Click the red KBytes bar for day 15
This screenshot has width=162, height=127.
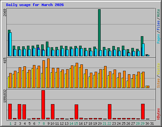76,112
